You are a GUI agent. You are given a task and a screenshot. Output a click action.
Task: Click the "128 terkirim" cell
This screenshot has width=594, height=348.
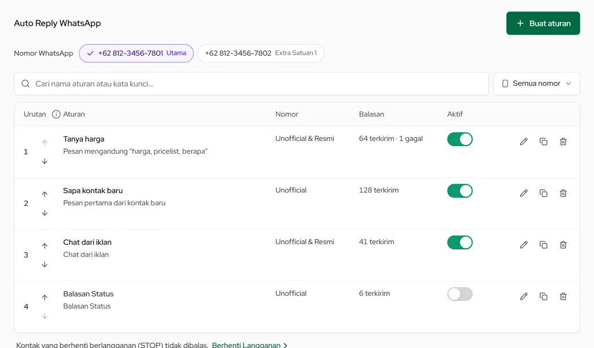[x=378, y=190]
